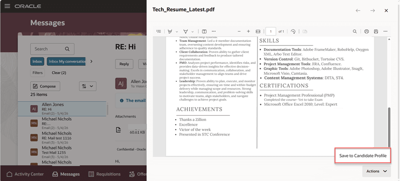Open the PDF table of contents icon
This screenshot has height=181, width=400.
(158, 31)
